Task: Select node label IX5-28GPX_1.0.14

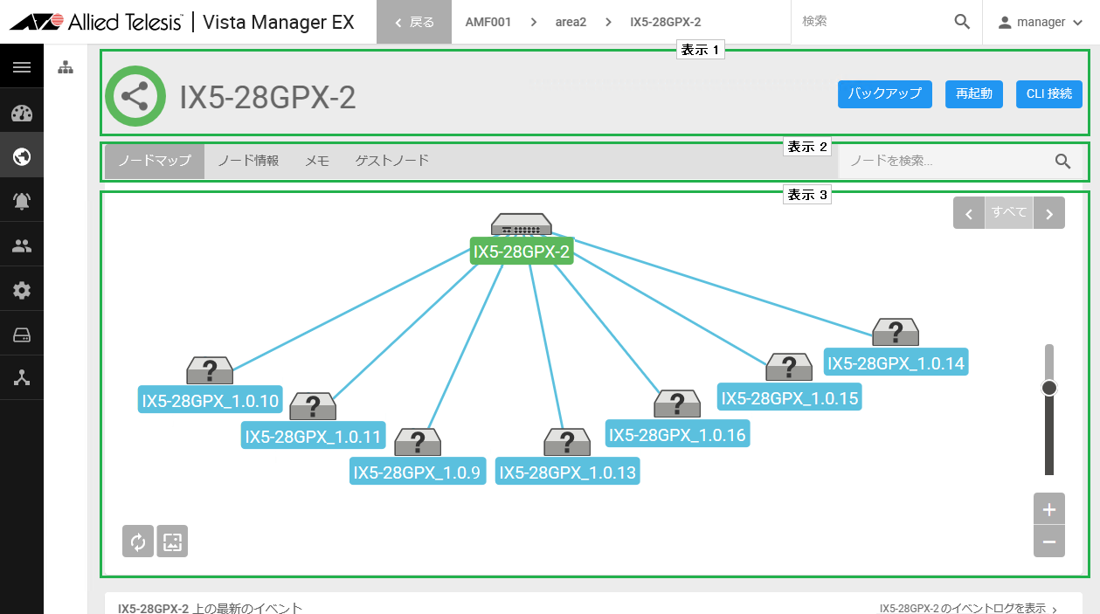Action: tap(896, 363)
